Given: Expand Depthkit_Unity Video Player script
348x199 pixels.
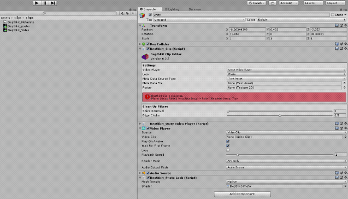Looking at the screenshot, I should (x=140, y=124).
